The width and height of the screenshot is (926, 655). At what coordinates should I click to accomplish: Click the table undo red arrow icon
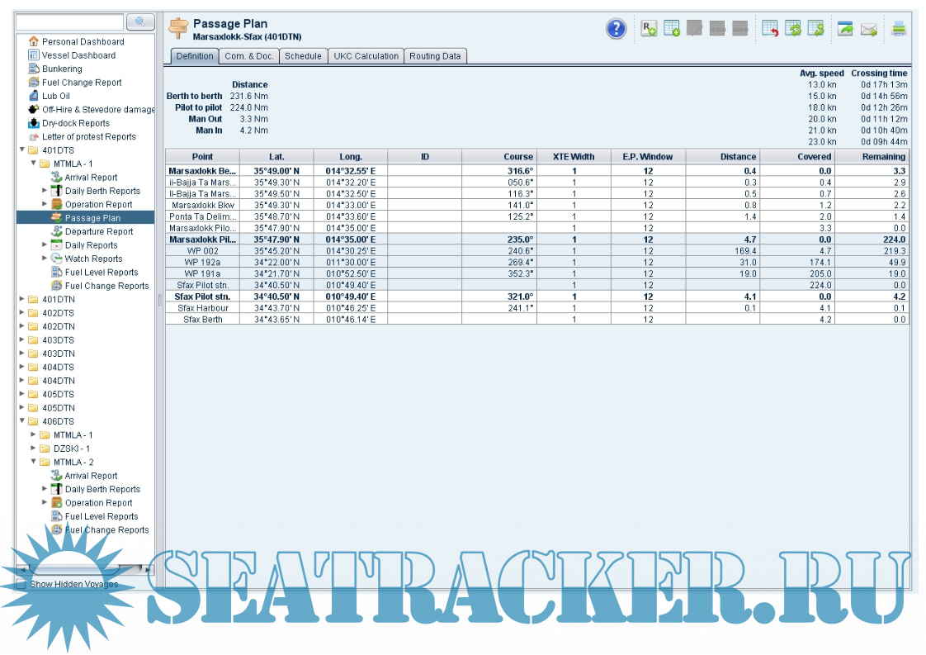(770, 30)
